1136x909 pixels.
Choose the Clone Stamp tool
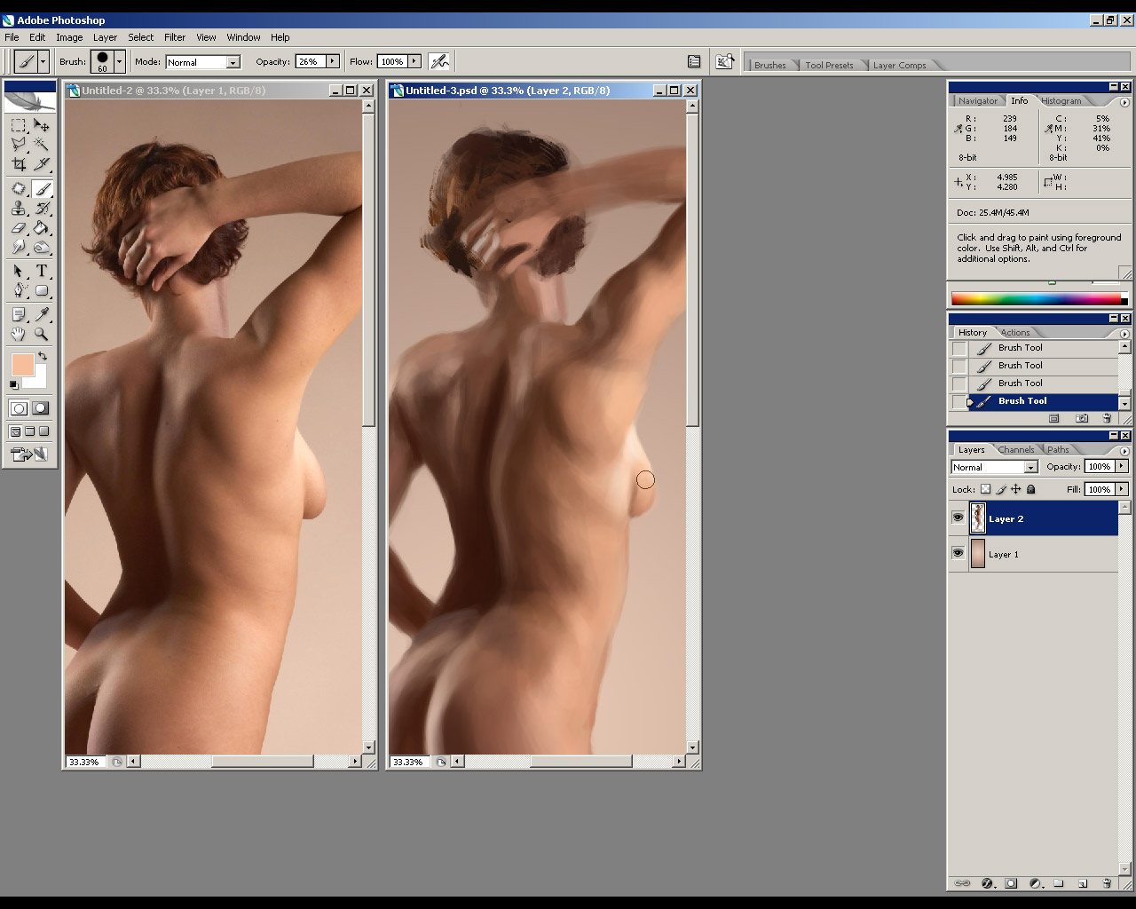(x=18, y=209)
